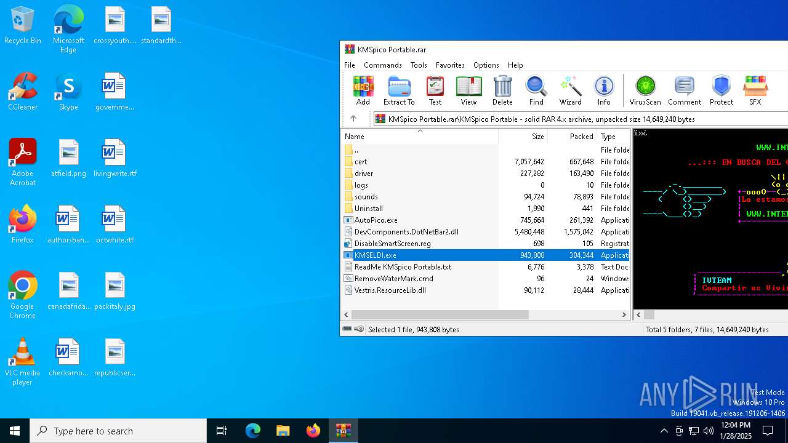Click the taskbar clock showing 12:04 PM

(735, 430)
